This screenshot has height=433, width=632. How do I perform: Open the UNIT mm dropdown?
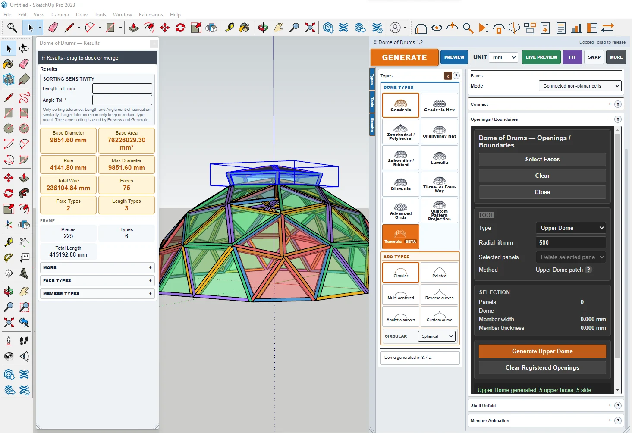coord(503,57)
